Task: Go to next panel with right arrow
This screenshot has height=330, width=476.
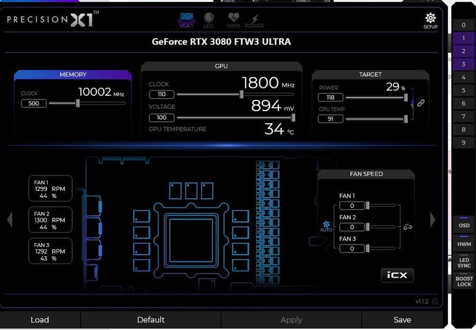Action: click(x=433, y=219)
